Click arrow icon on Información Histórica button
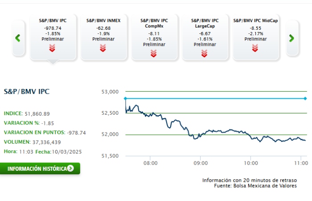 [70, 169]
